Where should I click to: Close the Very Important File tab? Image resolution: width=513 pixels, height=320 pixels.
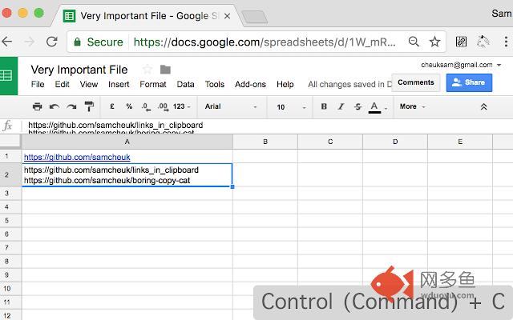coord(228,16)
